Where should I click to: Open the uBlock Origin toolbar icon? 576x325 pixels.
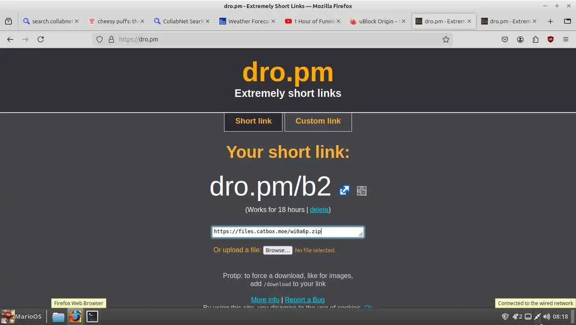(x=551, y=39)
